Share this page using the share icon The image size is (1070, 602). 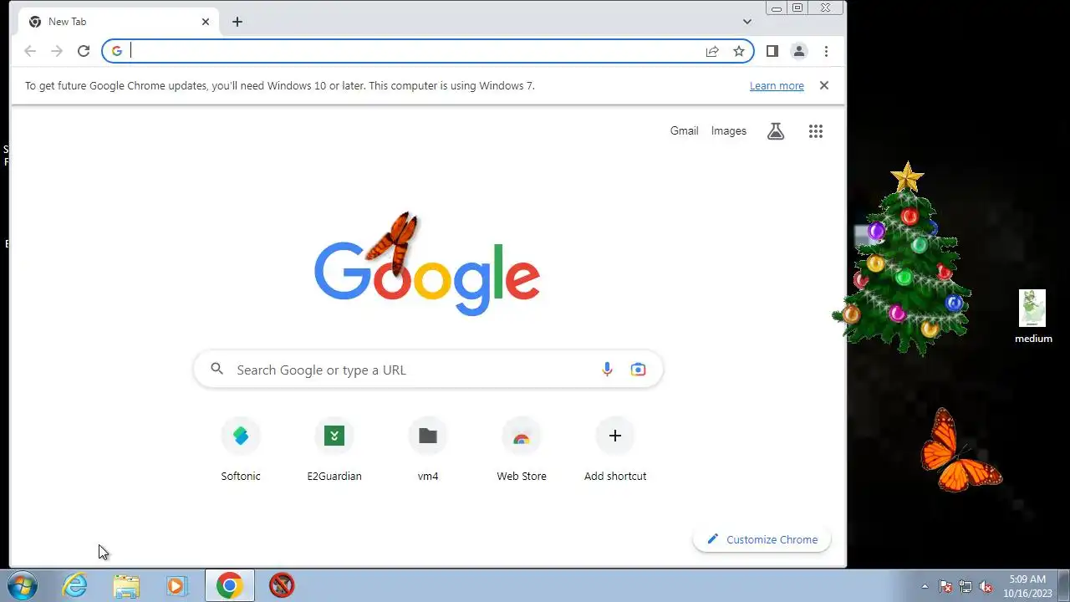712,51
